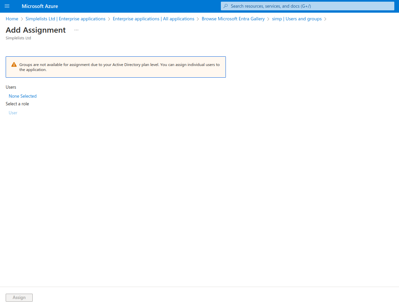Open the hamburger portal menu
This screenshot has height=307, width=399.
pos(7,6)
